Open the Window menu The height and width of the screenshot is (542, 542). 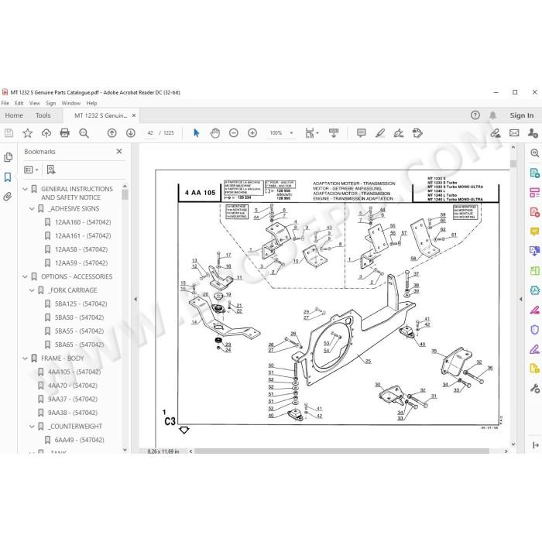click(x=71, y=103)
